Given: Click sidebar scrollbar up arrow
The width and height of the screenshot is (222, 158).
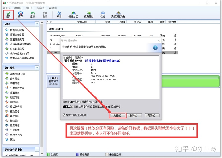Looking at the screenshot, I should coord(42,23).
